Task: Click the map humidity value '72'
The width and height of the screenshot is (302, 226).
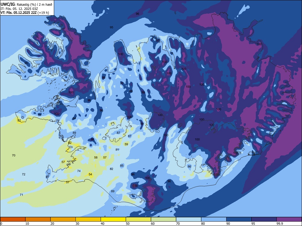Action: 24,174
